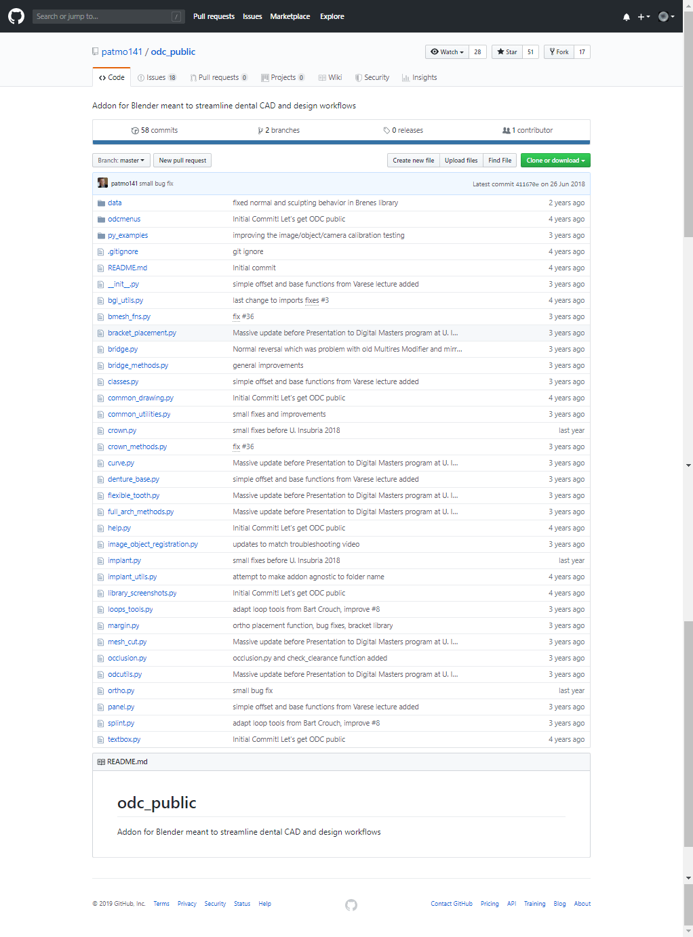The width and height of the screenshot is (693, 937).
Task: Open the plus create-new dropdown
Action: [x=643, y=17]
